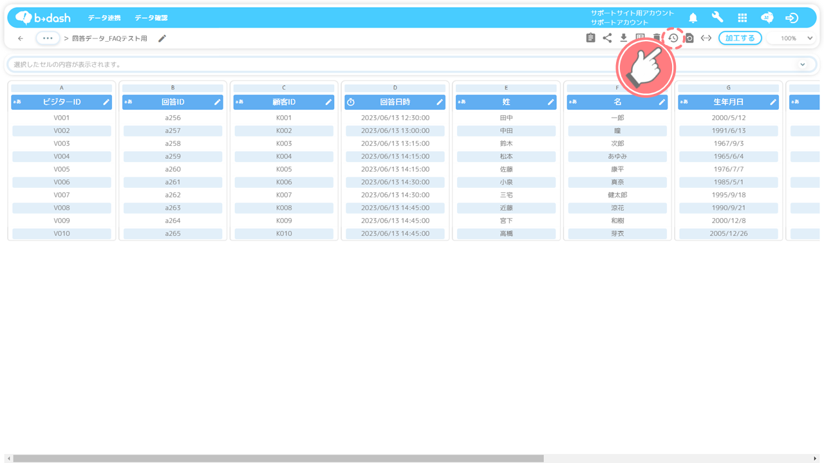Open the update history clock icon

[673, 38]
